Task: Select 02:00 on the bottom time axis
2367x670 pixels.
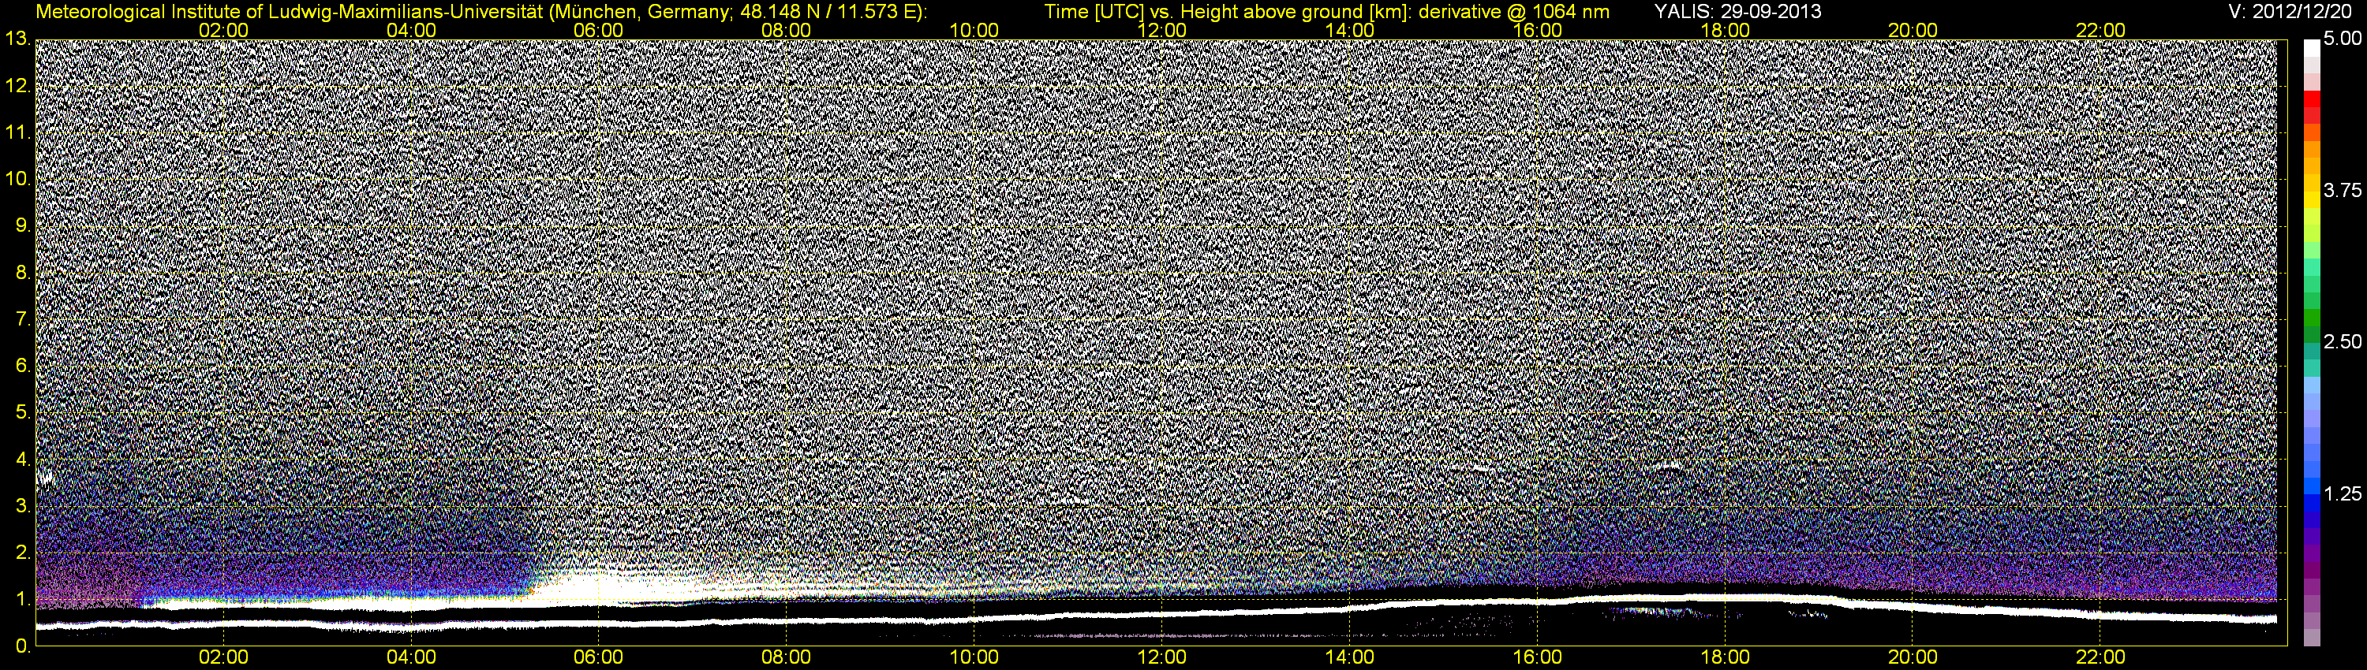Action: coord(223,658)
